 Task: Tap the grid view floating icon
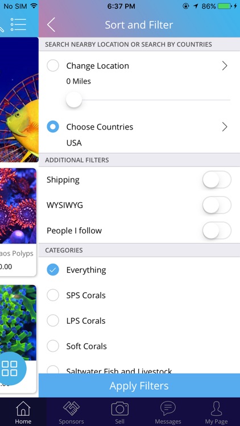point(10,369)
